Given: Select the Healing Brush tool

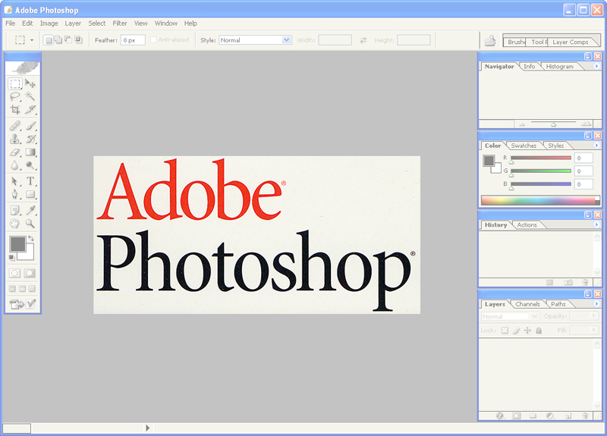Looking at the screenshot, I should [x=15, y=126].
